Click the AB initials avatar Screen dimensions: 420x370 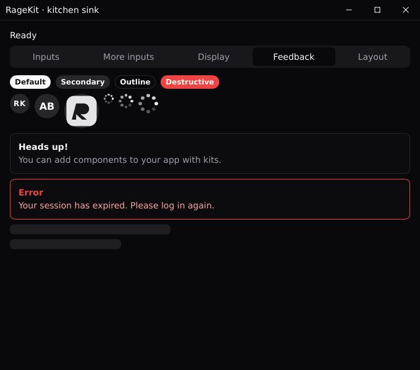point(47,106)
